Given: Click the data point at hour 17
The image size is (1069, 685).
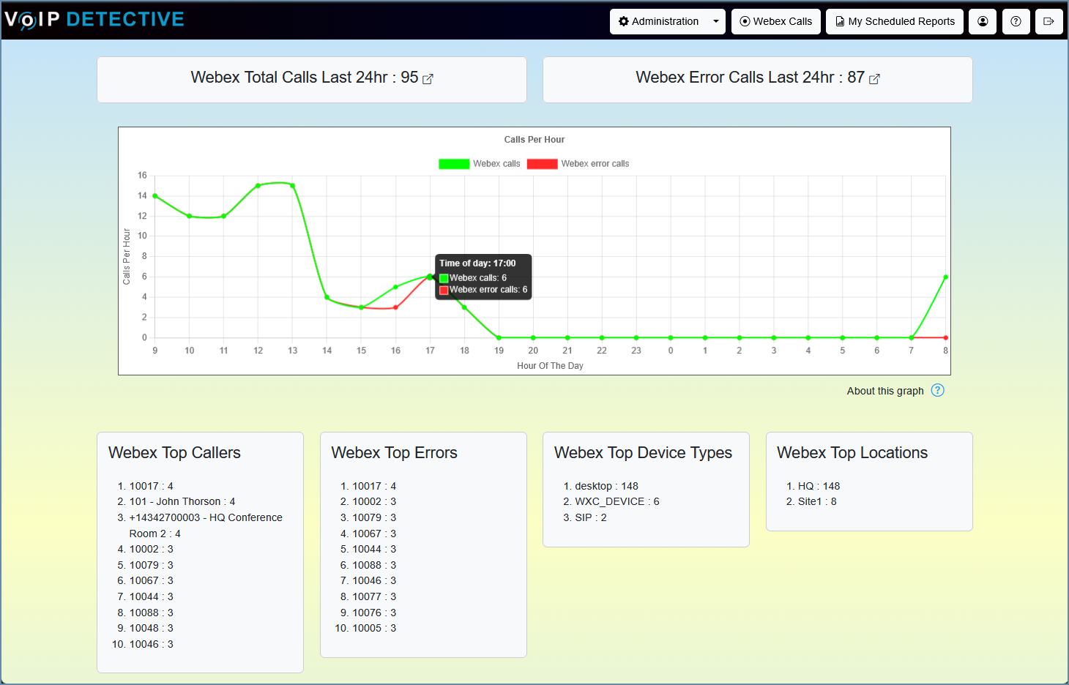Looking at the screenshot, I should tap(430, 277).
